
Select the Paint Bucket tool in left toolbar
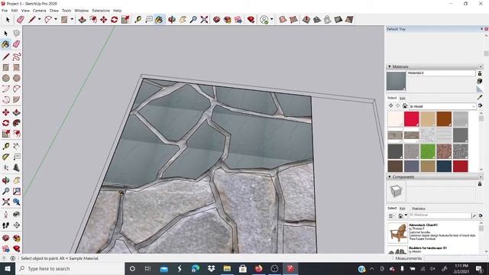coord(5,44)
